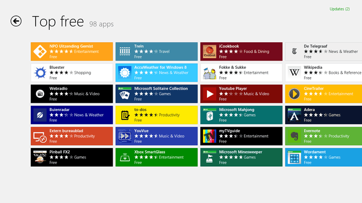362x203 pixels.
Task: Select the Wikipedia app name
Action: coord(313,67)
